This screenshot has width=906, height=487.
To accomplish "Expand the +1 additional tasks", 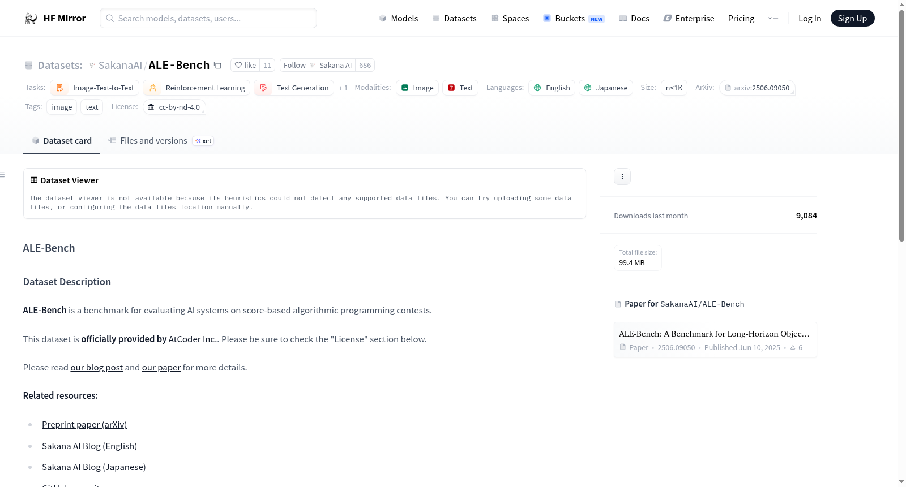I will (x=343, y=88).
